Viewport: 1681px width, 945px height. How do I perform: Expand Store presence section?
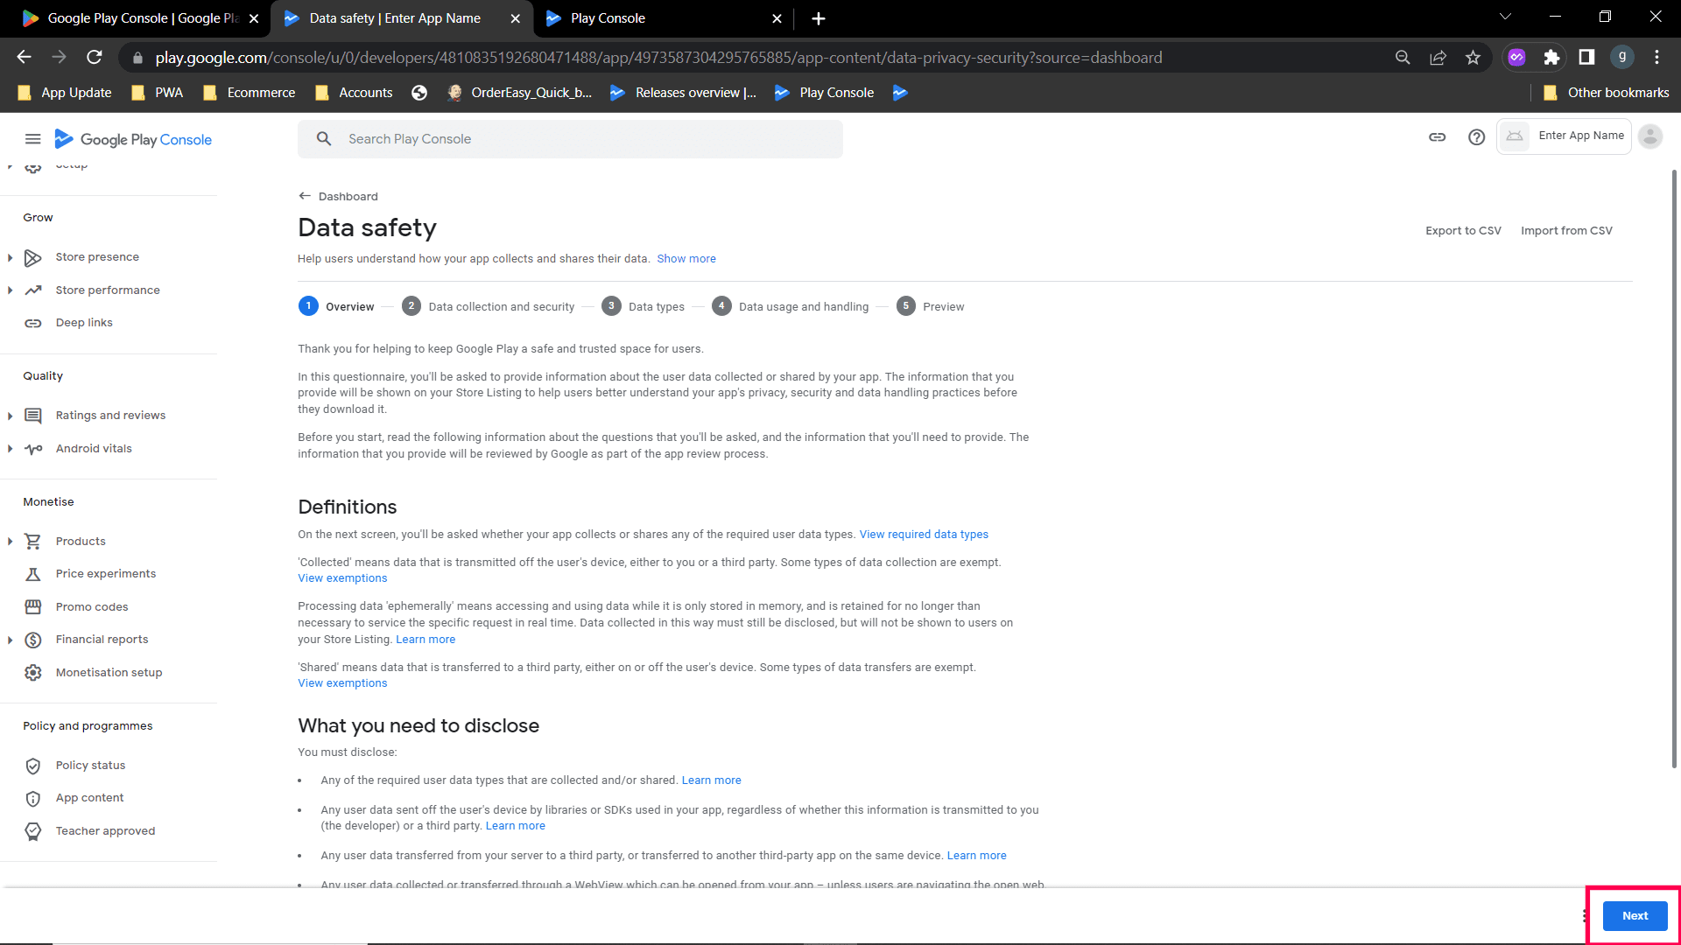pyautogui.click(x=10, y=257)
